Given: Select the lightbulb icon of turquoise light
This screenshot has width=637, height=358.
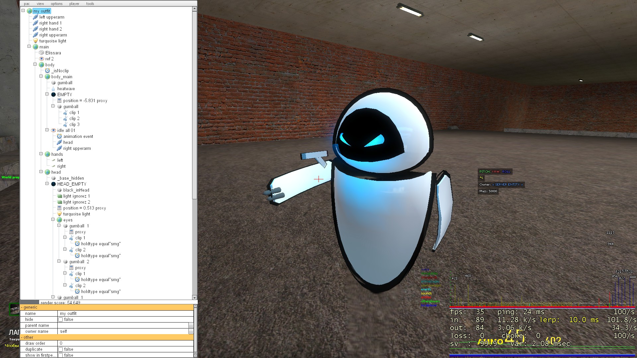Looking at the screenshot, I should pyautogui.click(x=35, y=41).
